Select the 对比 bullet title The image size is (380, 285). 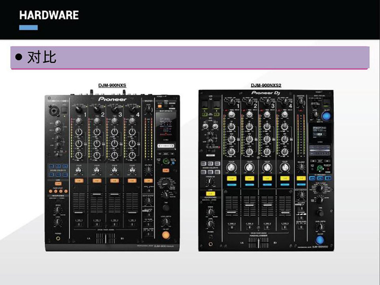(x=42, y=57)
